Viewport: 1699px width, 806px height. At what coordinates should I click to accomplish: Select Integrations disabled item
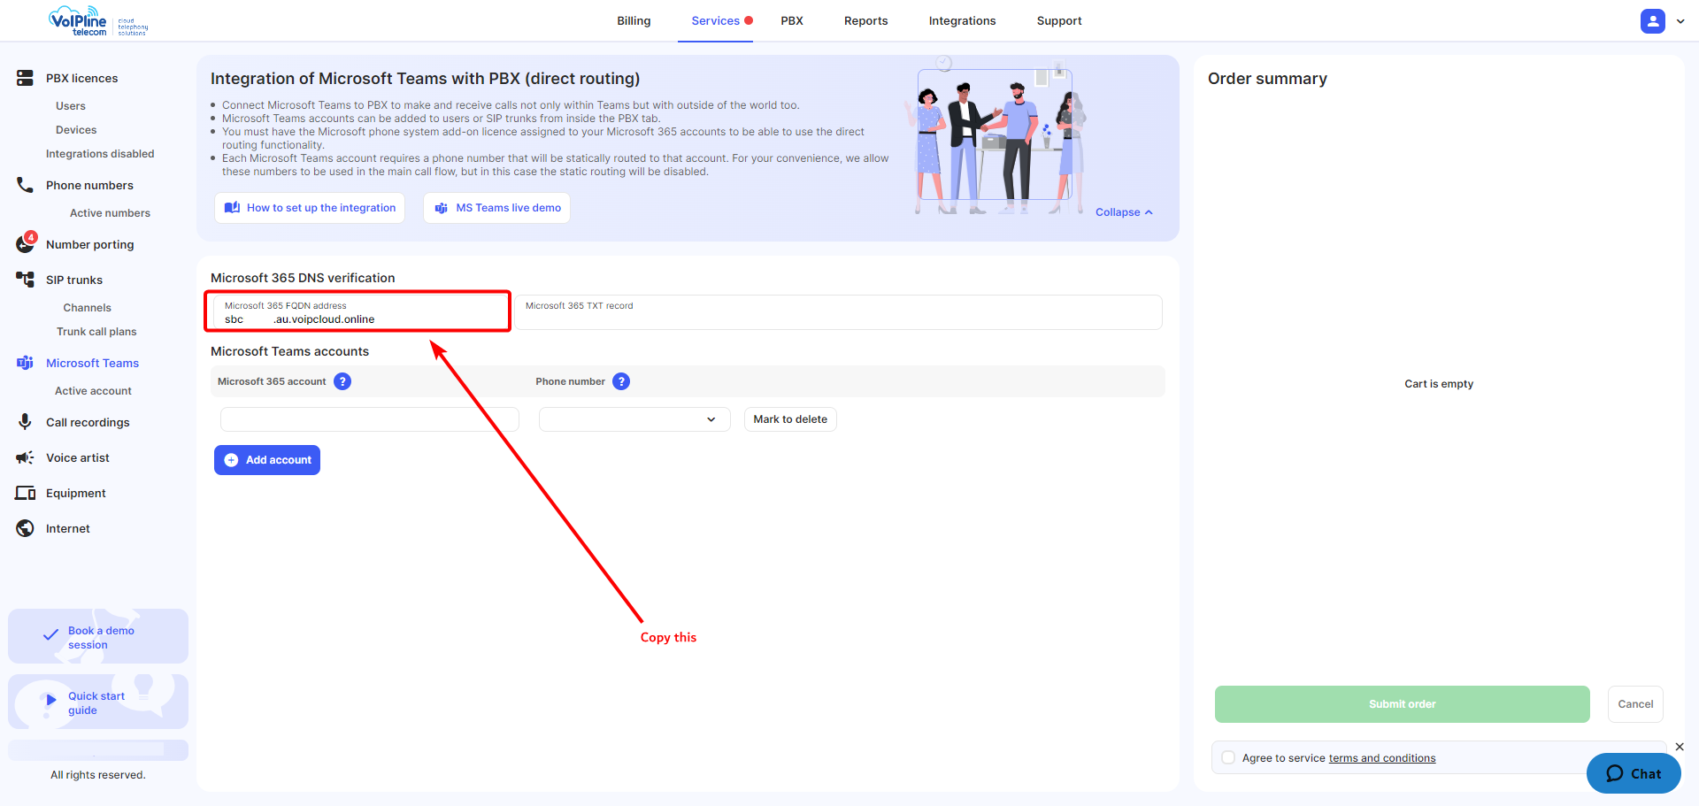(x=100, y=153)
